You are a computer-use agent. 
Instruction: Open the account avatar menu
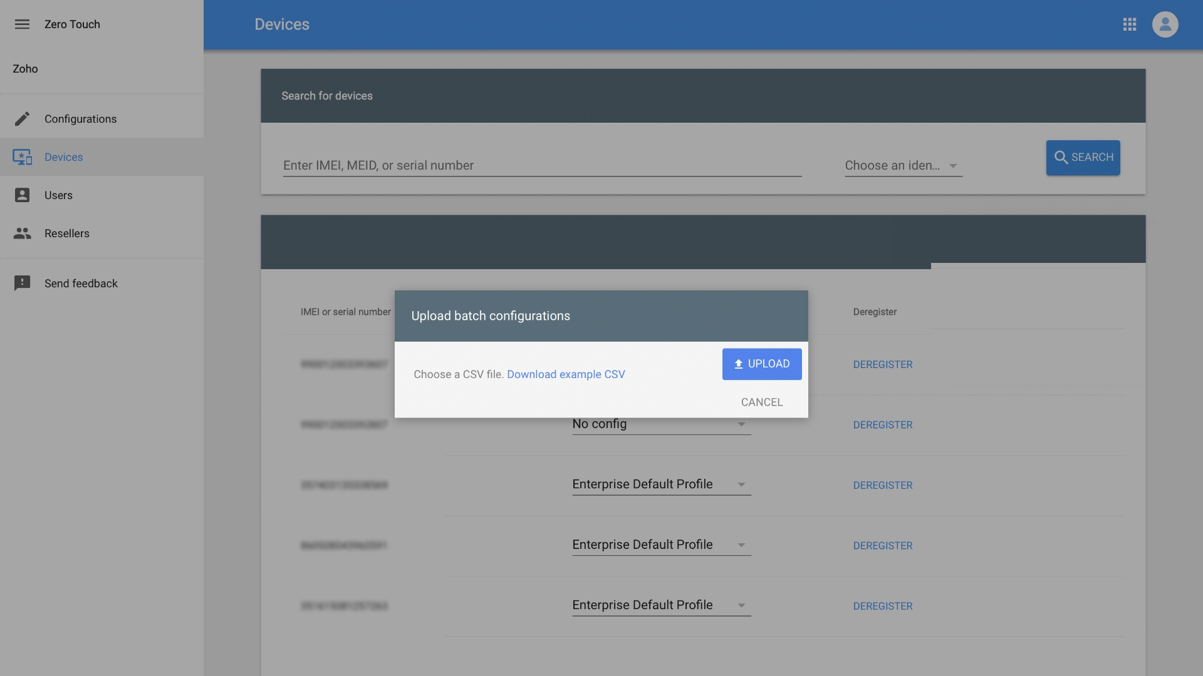1165,24
